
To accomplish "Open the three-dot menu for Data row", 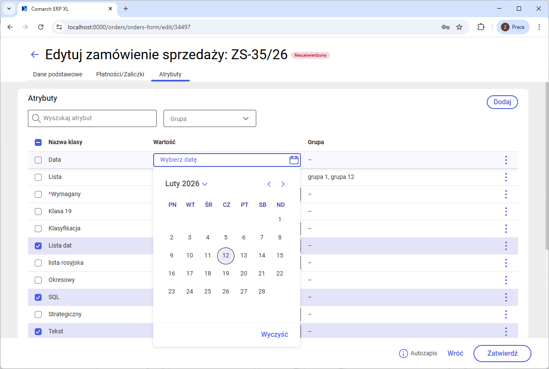I will tap(506, 160).
